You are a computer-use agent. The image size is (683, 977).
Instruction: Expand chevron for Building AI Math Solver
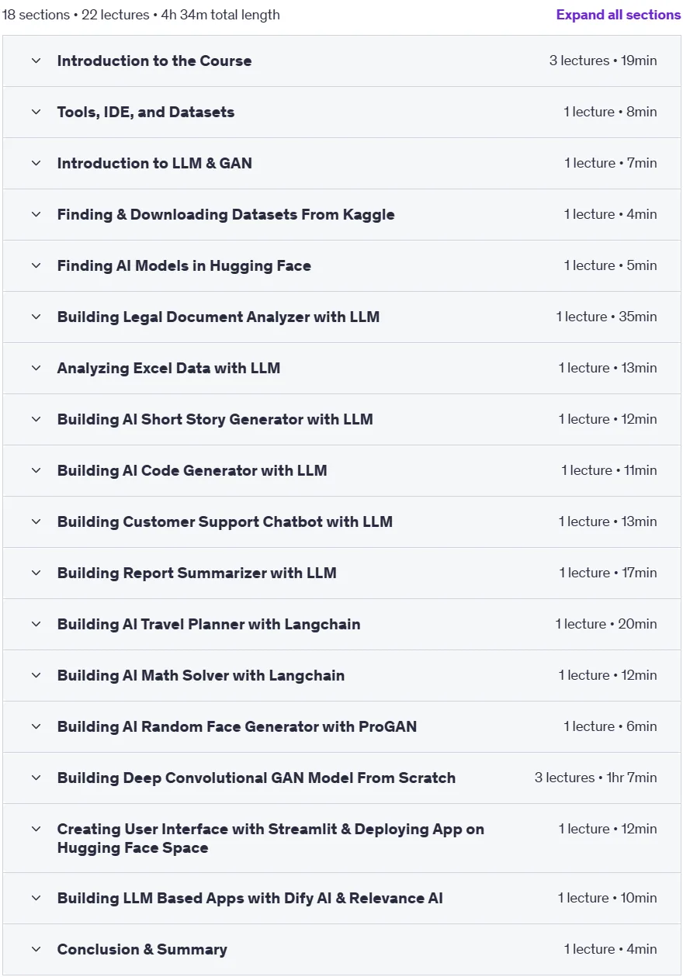(x=36, y=675)
